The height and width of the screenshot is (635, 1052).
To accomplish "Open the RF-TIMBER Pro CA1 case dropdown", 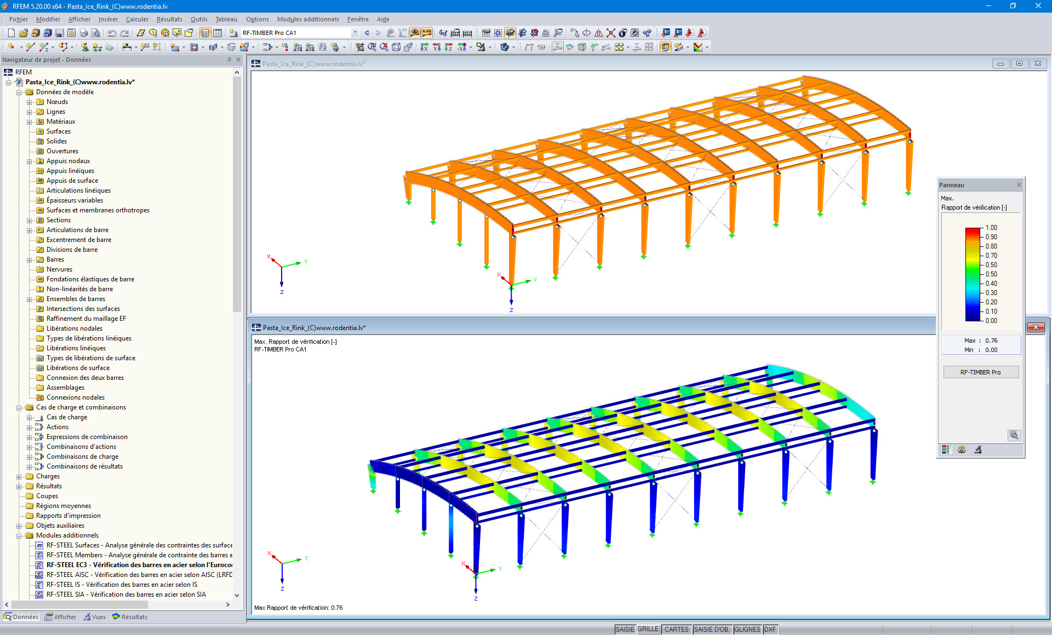I will point(355,33).
